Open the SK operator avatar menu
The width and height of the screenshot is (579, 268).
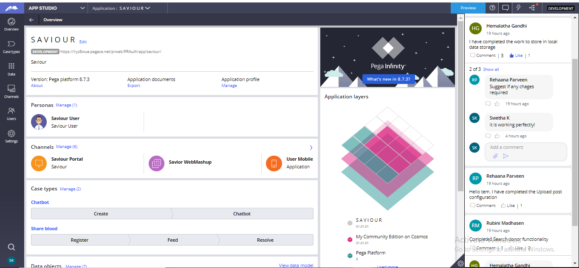click(11, 260)
